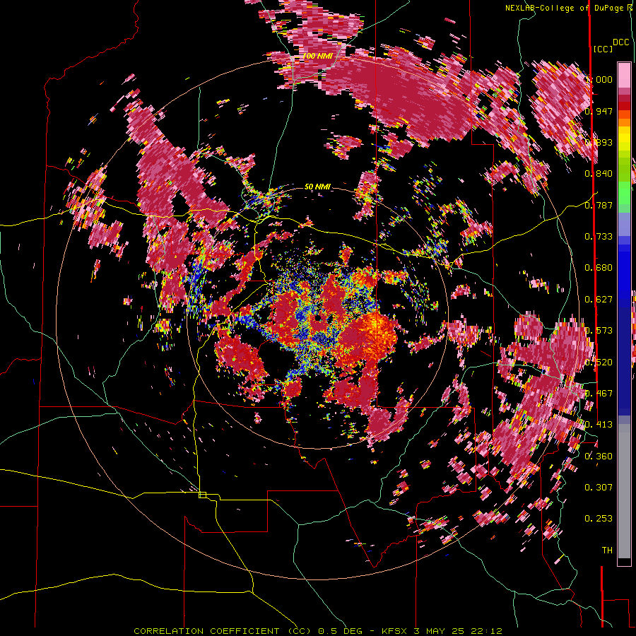
Task: Click the 0.893 scale value
Action: click(599, 142)
